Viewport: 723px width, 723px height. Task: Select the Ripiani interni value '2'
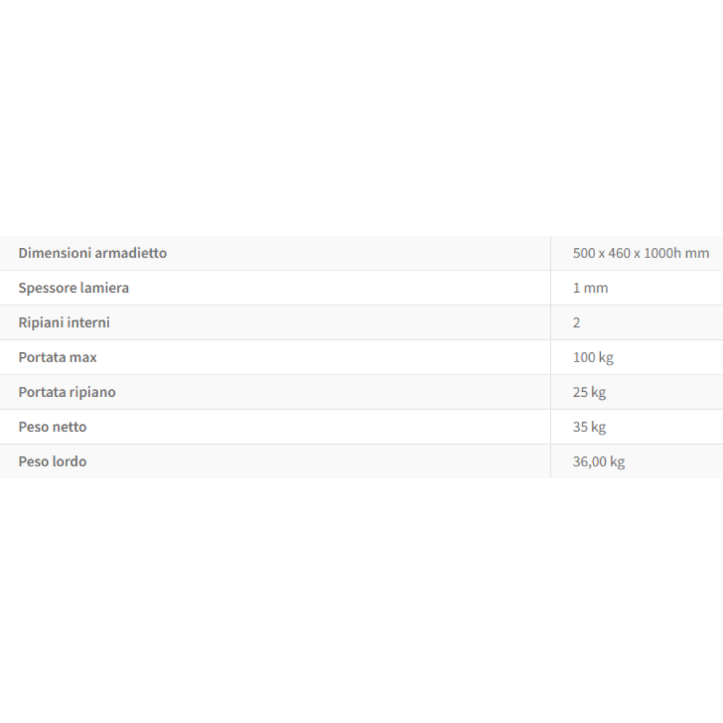coord(576,322)
